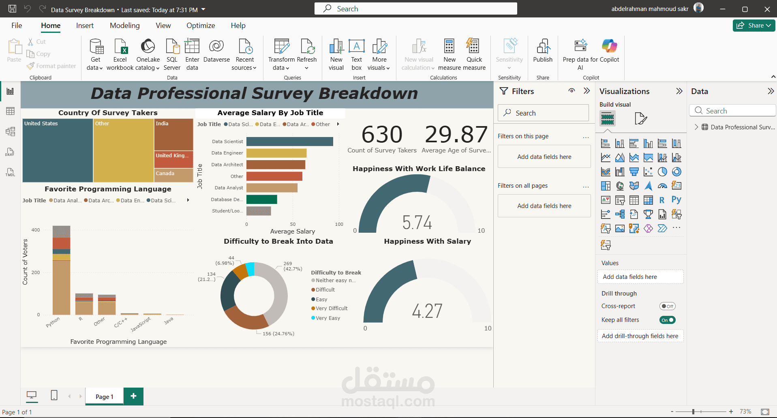Create a Quick measure

tap(474, 54)
